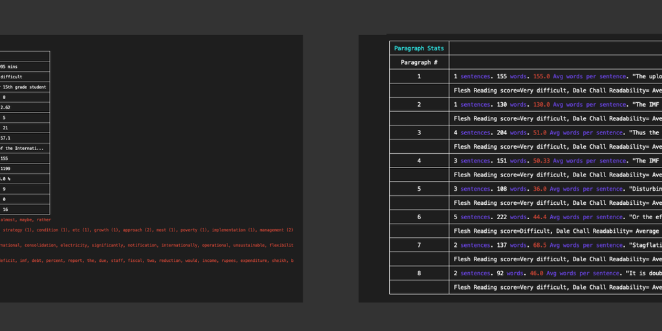Click the '95 mins' reading time cell
Image resolution: width=662 pixels, height=331 pixels.
click(x=8, y=67)
